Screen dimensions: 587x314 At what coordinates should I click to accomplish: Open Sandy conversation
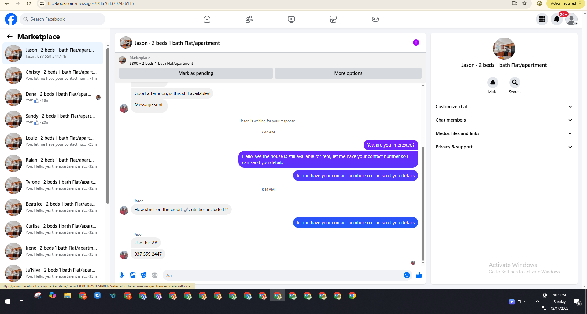pos(53,119)
